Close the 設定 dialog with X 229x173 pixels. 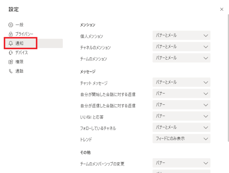coord(222,9)
